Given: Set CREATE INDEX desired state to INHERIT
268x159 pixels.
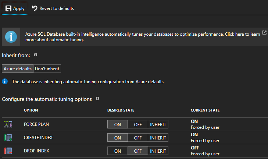Looking at the screenshot, I should (158, 138).
